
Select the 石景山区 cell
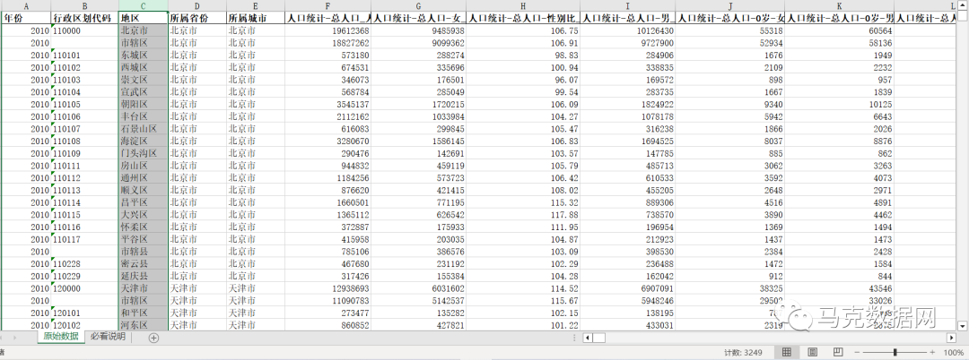click(x=144, y=129)
